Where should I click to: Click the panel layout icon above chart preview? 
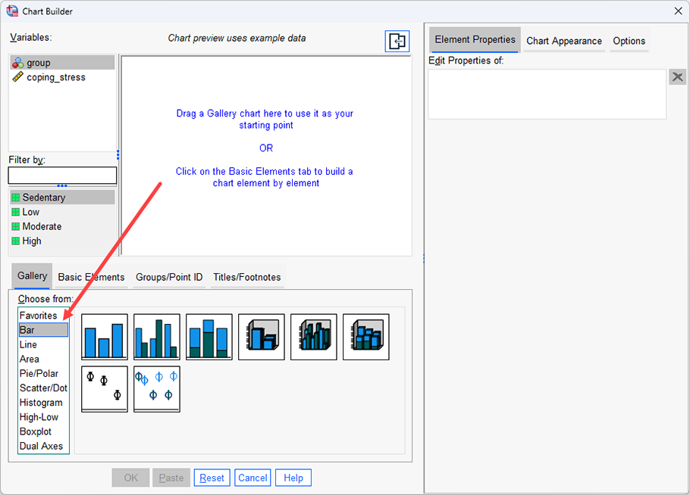coord(397,41)
